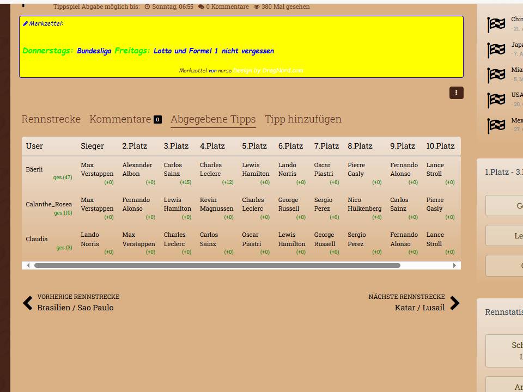Screen dimensions: 523x392
Task: Go to Katar / Lusail track
Action: [x=419, y=308]
